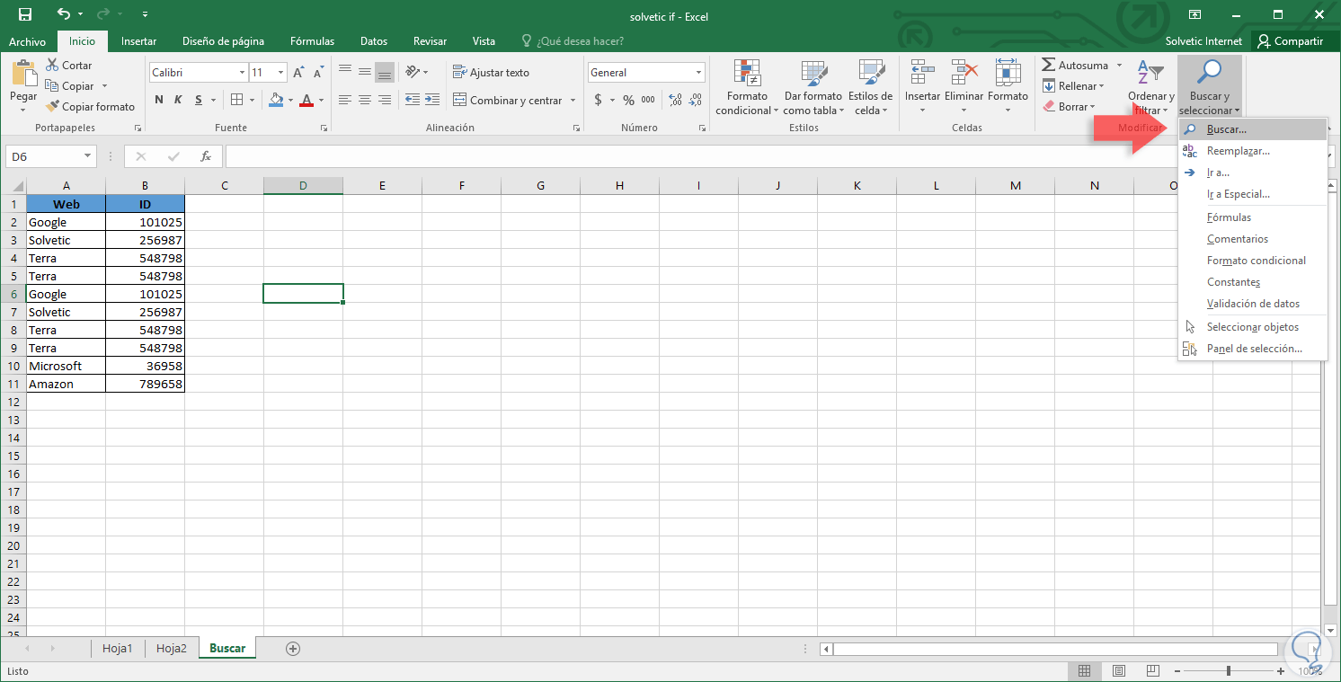
Task: Click the comma style (000) icon
Action: [x=646, y=100]
